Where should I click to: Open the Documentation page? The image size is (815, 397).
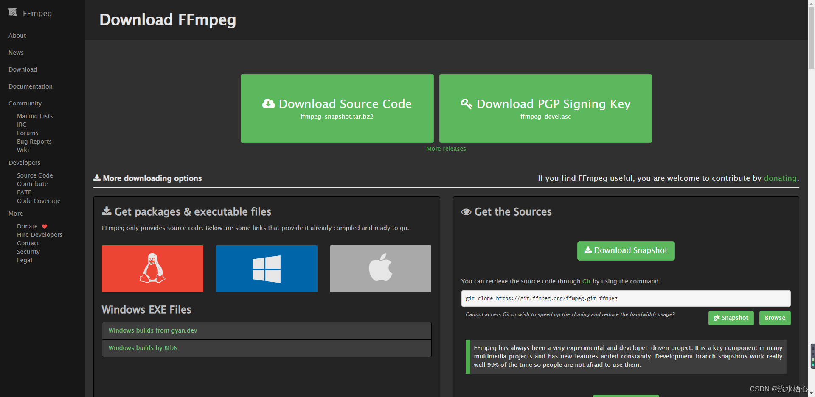(30, 86)
